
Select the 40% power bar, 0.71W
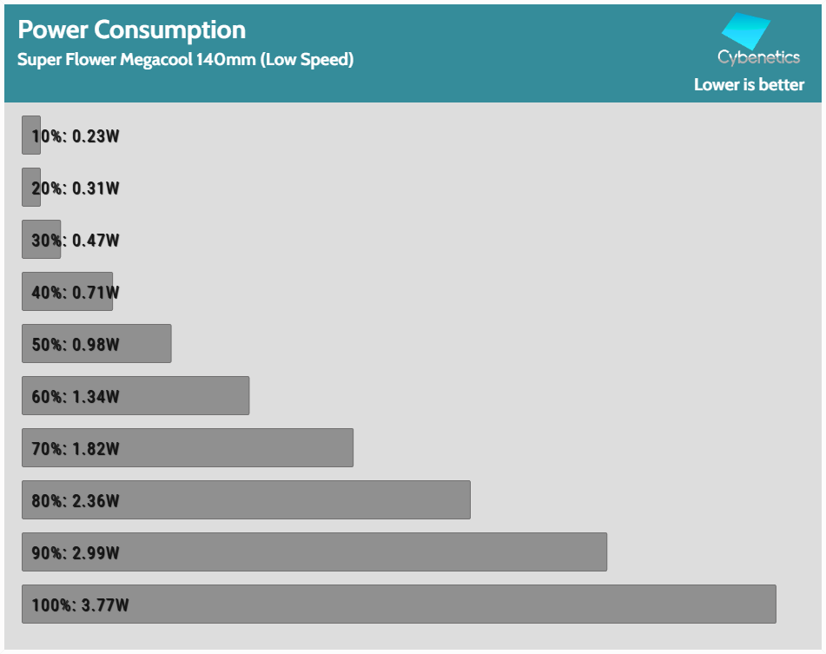click(67, 292)
